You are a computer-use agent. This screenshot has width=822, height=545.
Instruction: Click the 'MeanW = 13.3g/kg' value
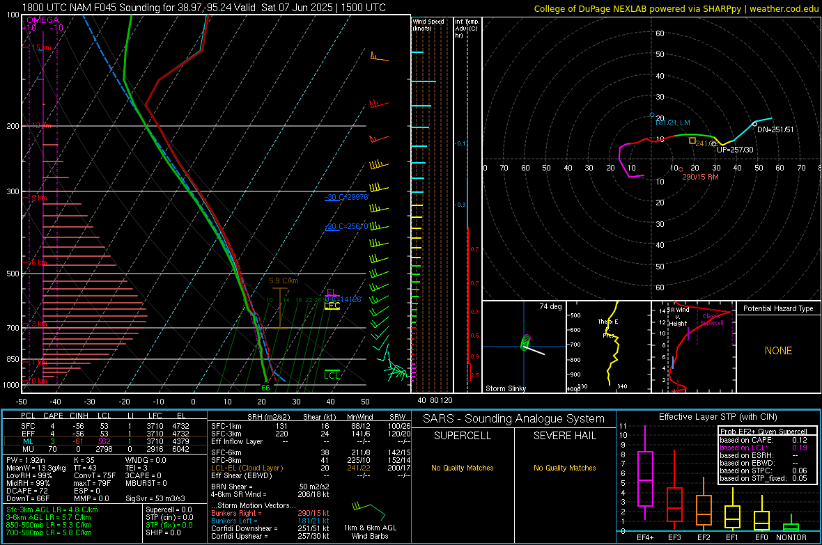pyautogui.click(x=36, y=468)
